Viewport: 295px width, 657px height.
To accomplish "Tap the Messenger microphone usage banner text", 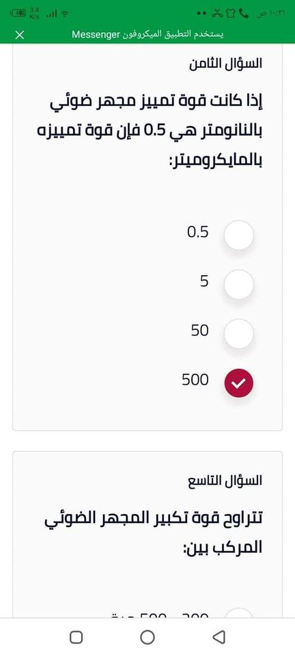I will pos(147,35).
